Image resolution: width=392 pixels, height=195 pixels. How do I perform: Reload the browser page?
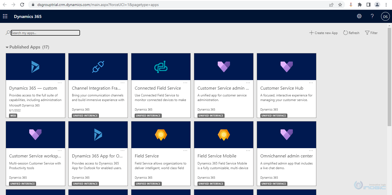(22, 5)
